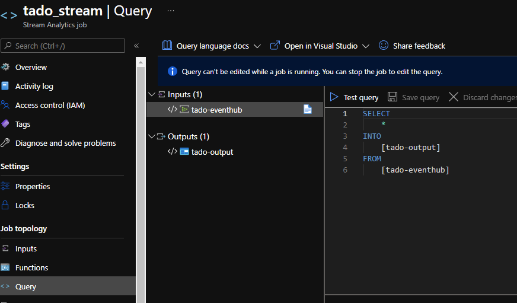Image resolution: width=517 pixels, height=303 pixels.
Task: Click the Overview gear icon
Action: 5,67
